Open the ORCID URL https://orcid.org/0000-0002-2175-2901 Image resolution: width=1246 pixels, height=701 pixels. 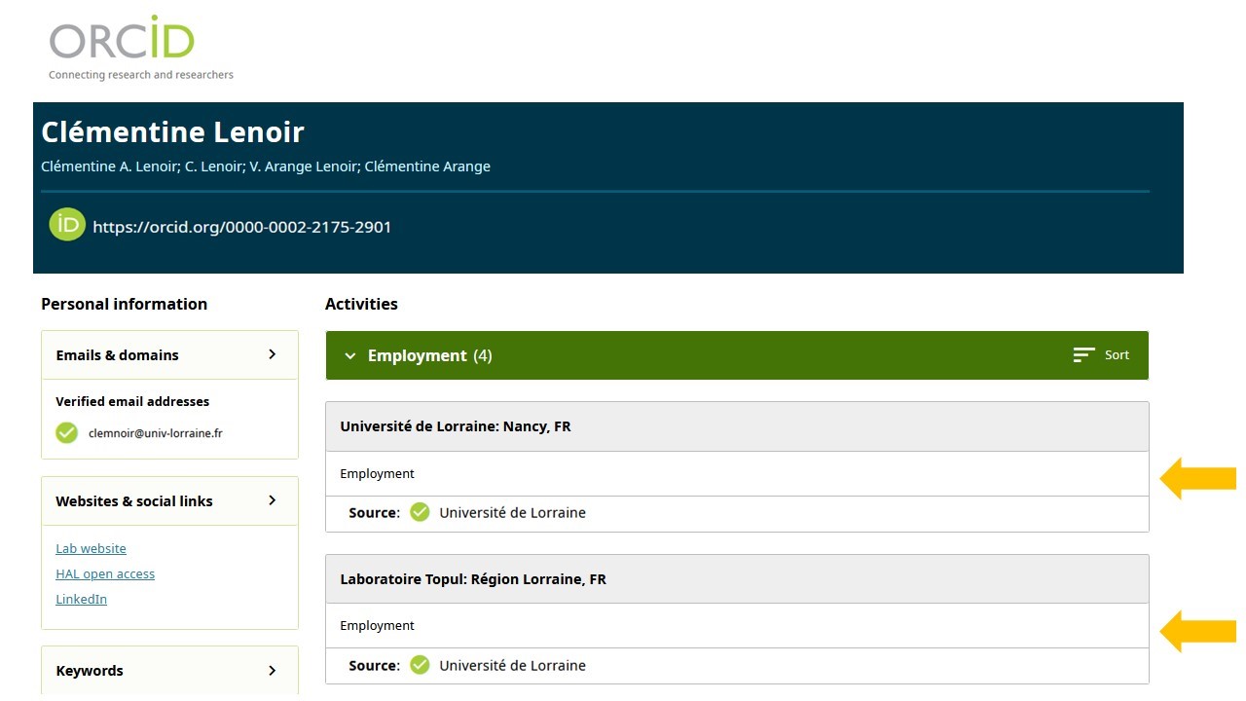click(x=241, y=227)
